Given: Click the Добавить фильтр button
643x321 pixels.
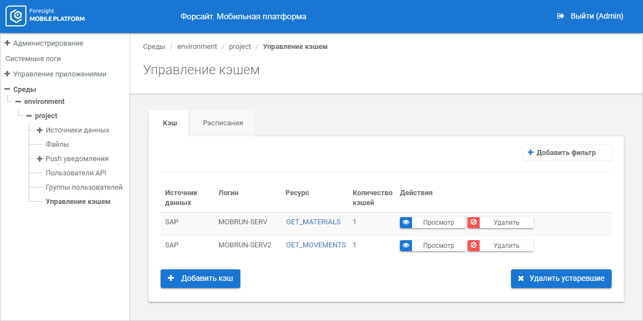Looking at the screenshot, I should [568, 153].
